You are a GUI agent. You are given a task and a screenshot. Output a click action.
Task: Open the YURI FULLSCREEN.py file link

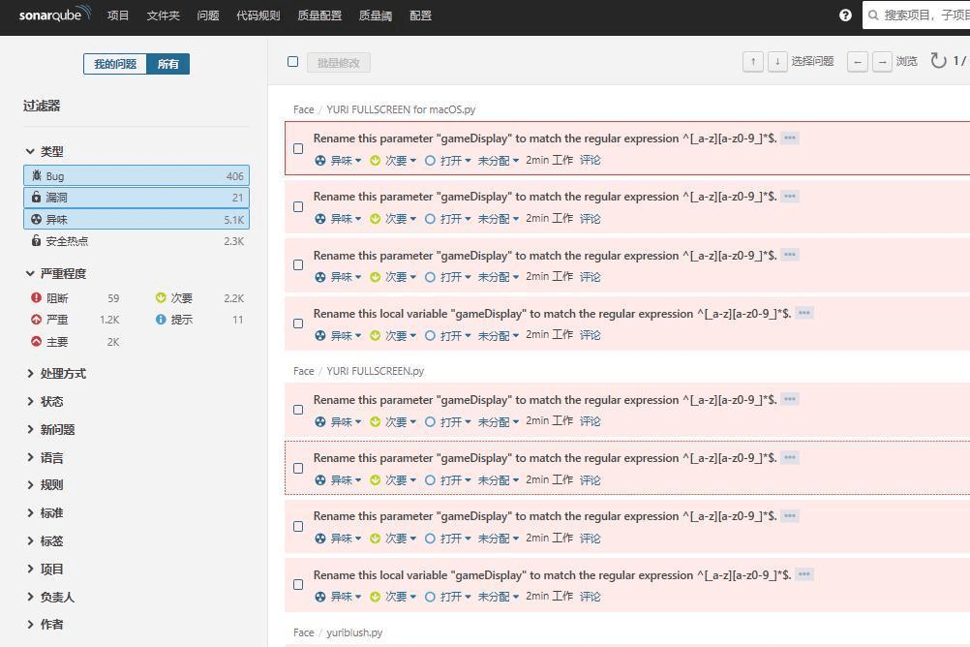tap(375, 371)
